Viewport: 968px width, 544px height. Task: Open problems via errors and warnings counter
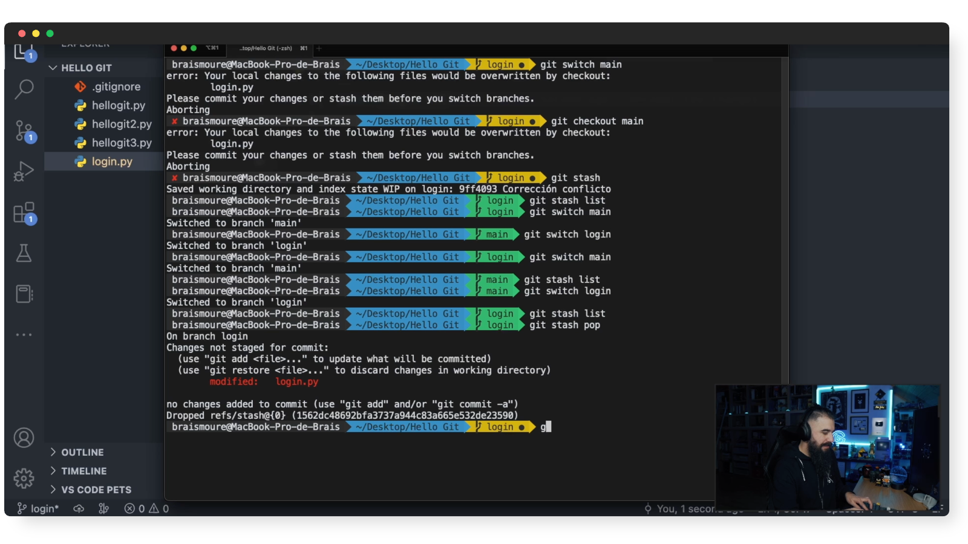pyautogui.click(x=146, y=509)
